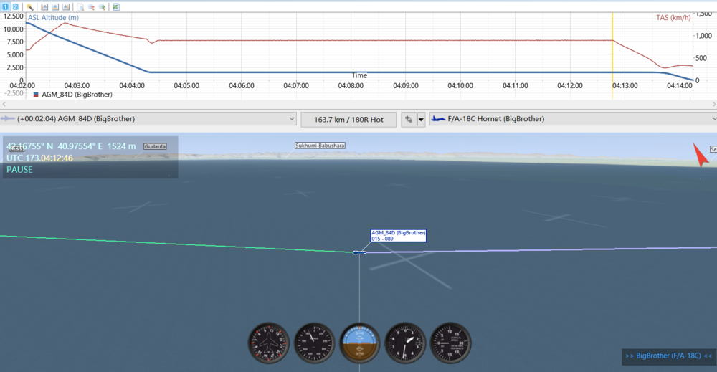
Task: Click the red-arrow magnifier icon
Action: pos(92,6)
